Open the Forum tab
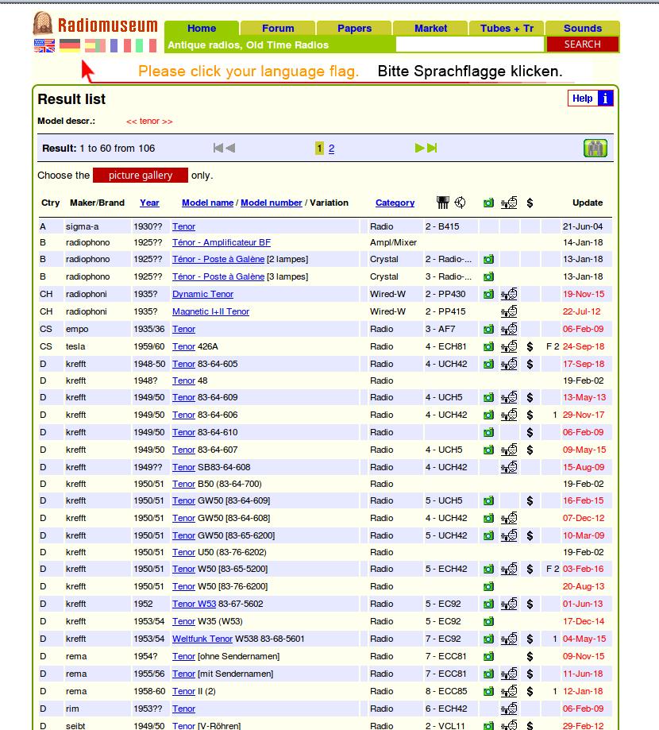Viewport: 659px width, 730px height. [x=278, y=28]
